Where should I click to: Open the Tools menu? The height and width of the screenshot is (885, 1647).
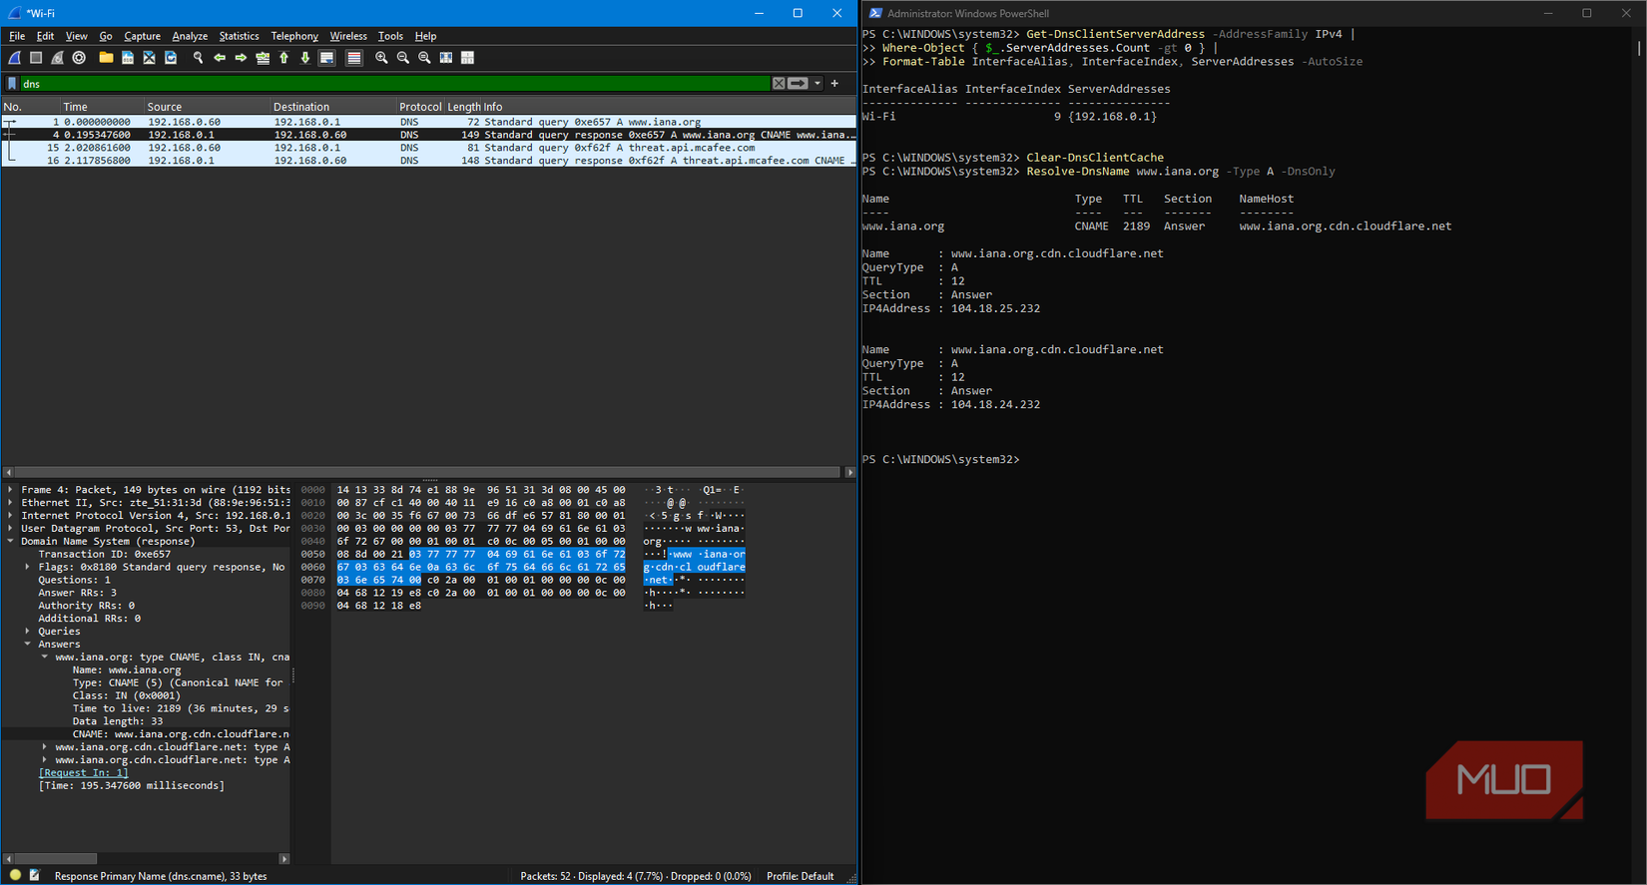tap(390, 36)
